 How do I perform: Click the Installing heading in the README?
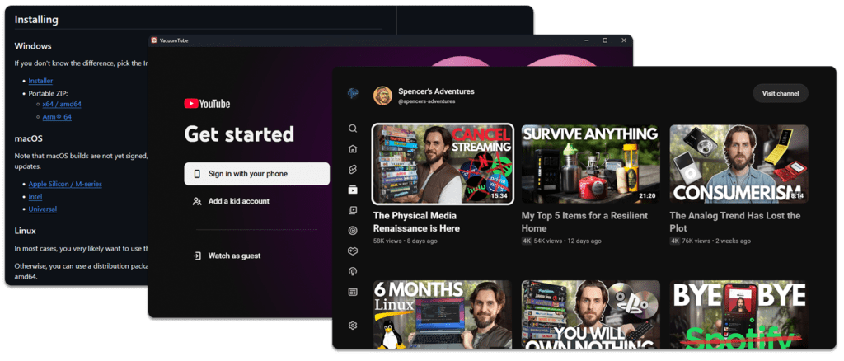(36, 20)
